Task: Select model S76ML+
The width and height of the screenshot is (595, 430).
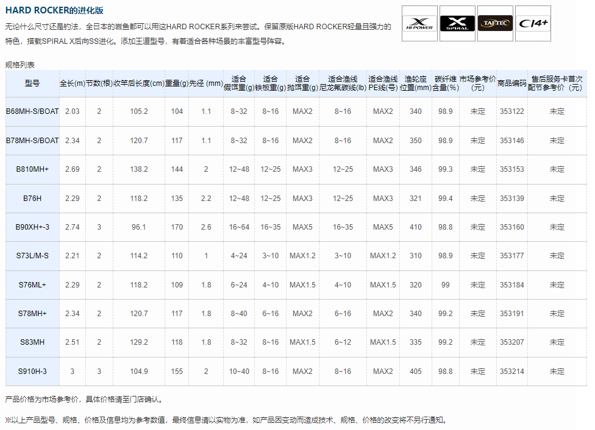Action: [32, 285]
